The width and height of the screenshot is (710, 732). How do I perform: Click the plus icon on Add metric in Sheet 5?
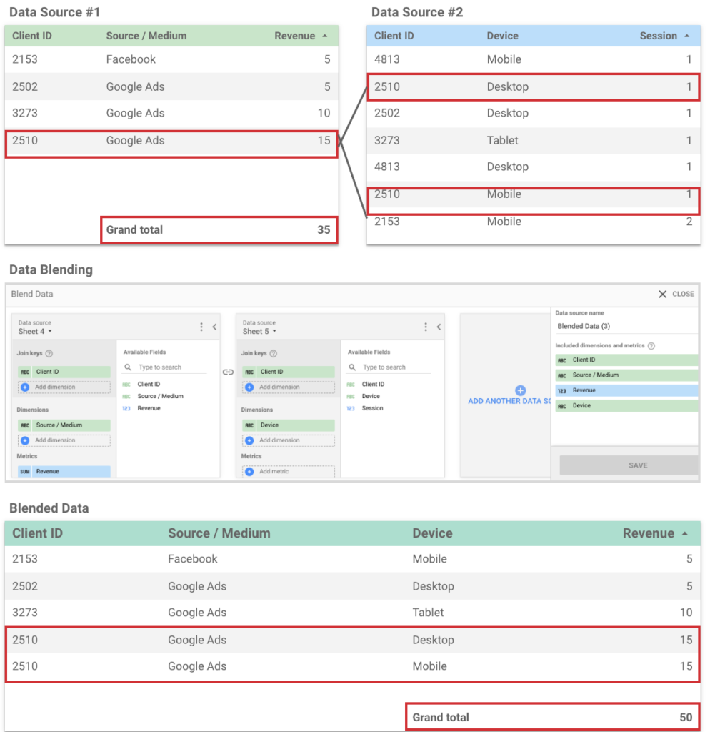(249, 472)
